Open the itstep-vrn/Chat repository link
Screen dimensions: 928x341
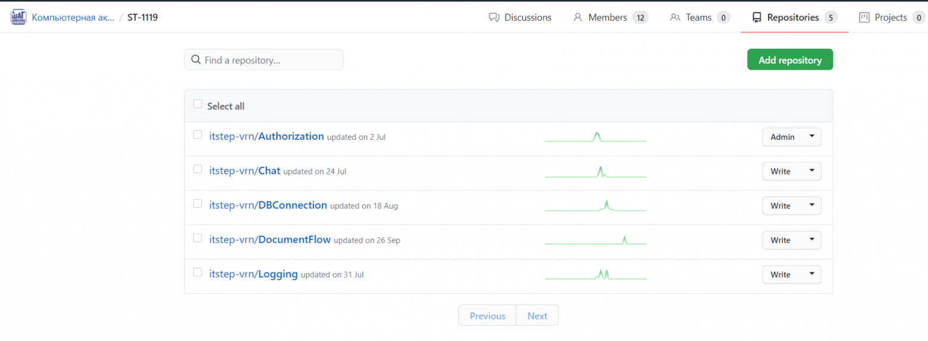[244, 171]
